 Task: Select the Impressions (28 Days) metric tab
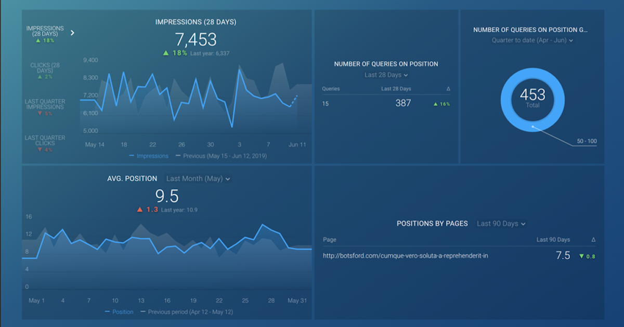click(45, 34)
